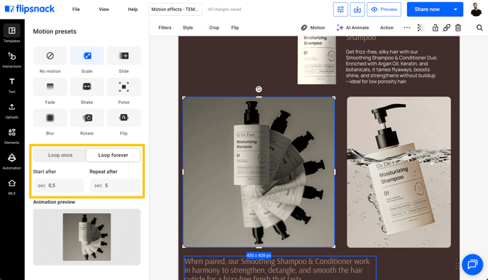The image size is (488, 280).
Task: Switch to Loop once
Action: [x=60, y=155]
